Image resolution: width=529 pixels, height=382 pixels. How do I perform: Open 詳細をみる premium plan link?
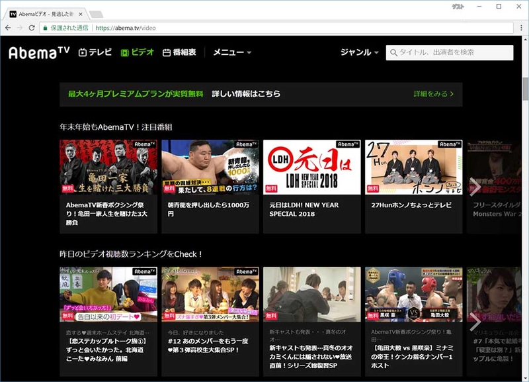click(434, 94)
